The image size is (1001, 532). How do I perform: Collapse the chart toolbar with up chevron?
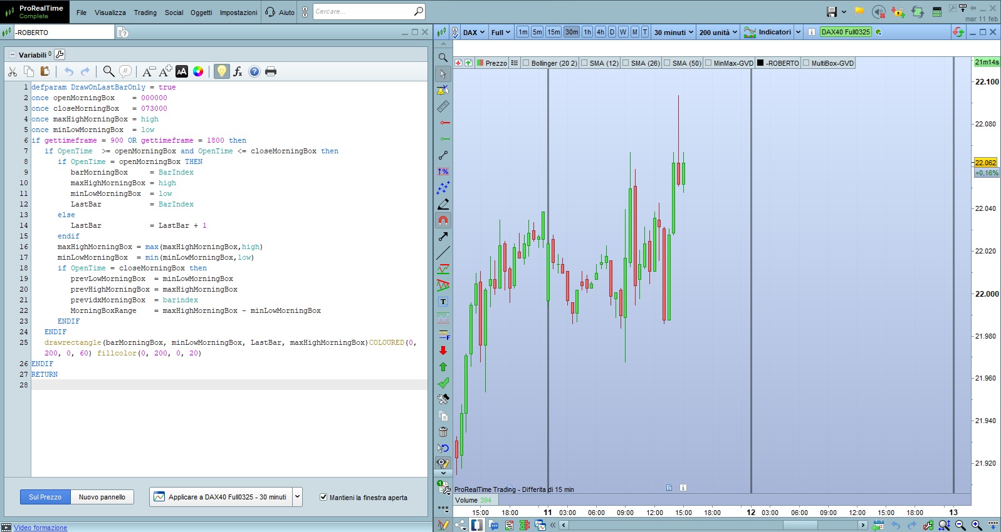[443, 44]
